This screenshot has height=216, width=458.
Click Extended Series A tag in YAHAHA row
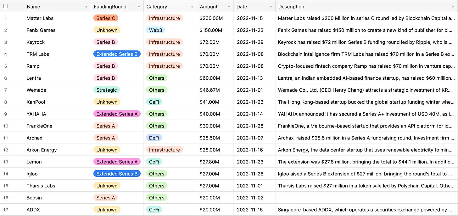click(x=117, y=114)
